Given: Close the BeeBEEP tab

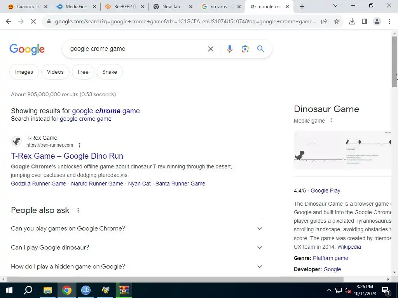Looking at the screenshot, I should point(143,7).
